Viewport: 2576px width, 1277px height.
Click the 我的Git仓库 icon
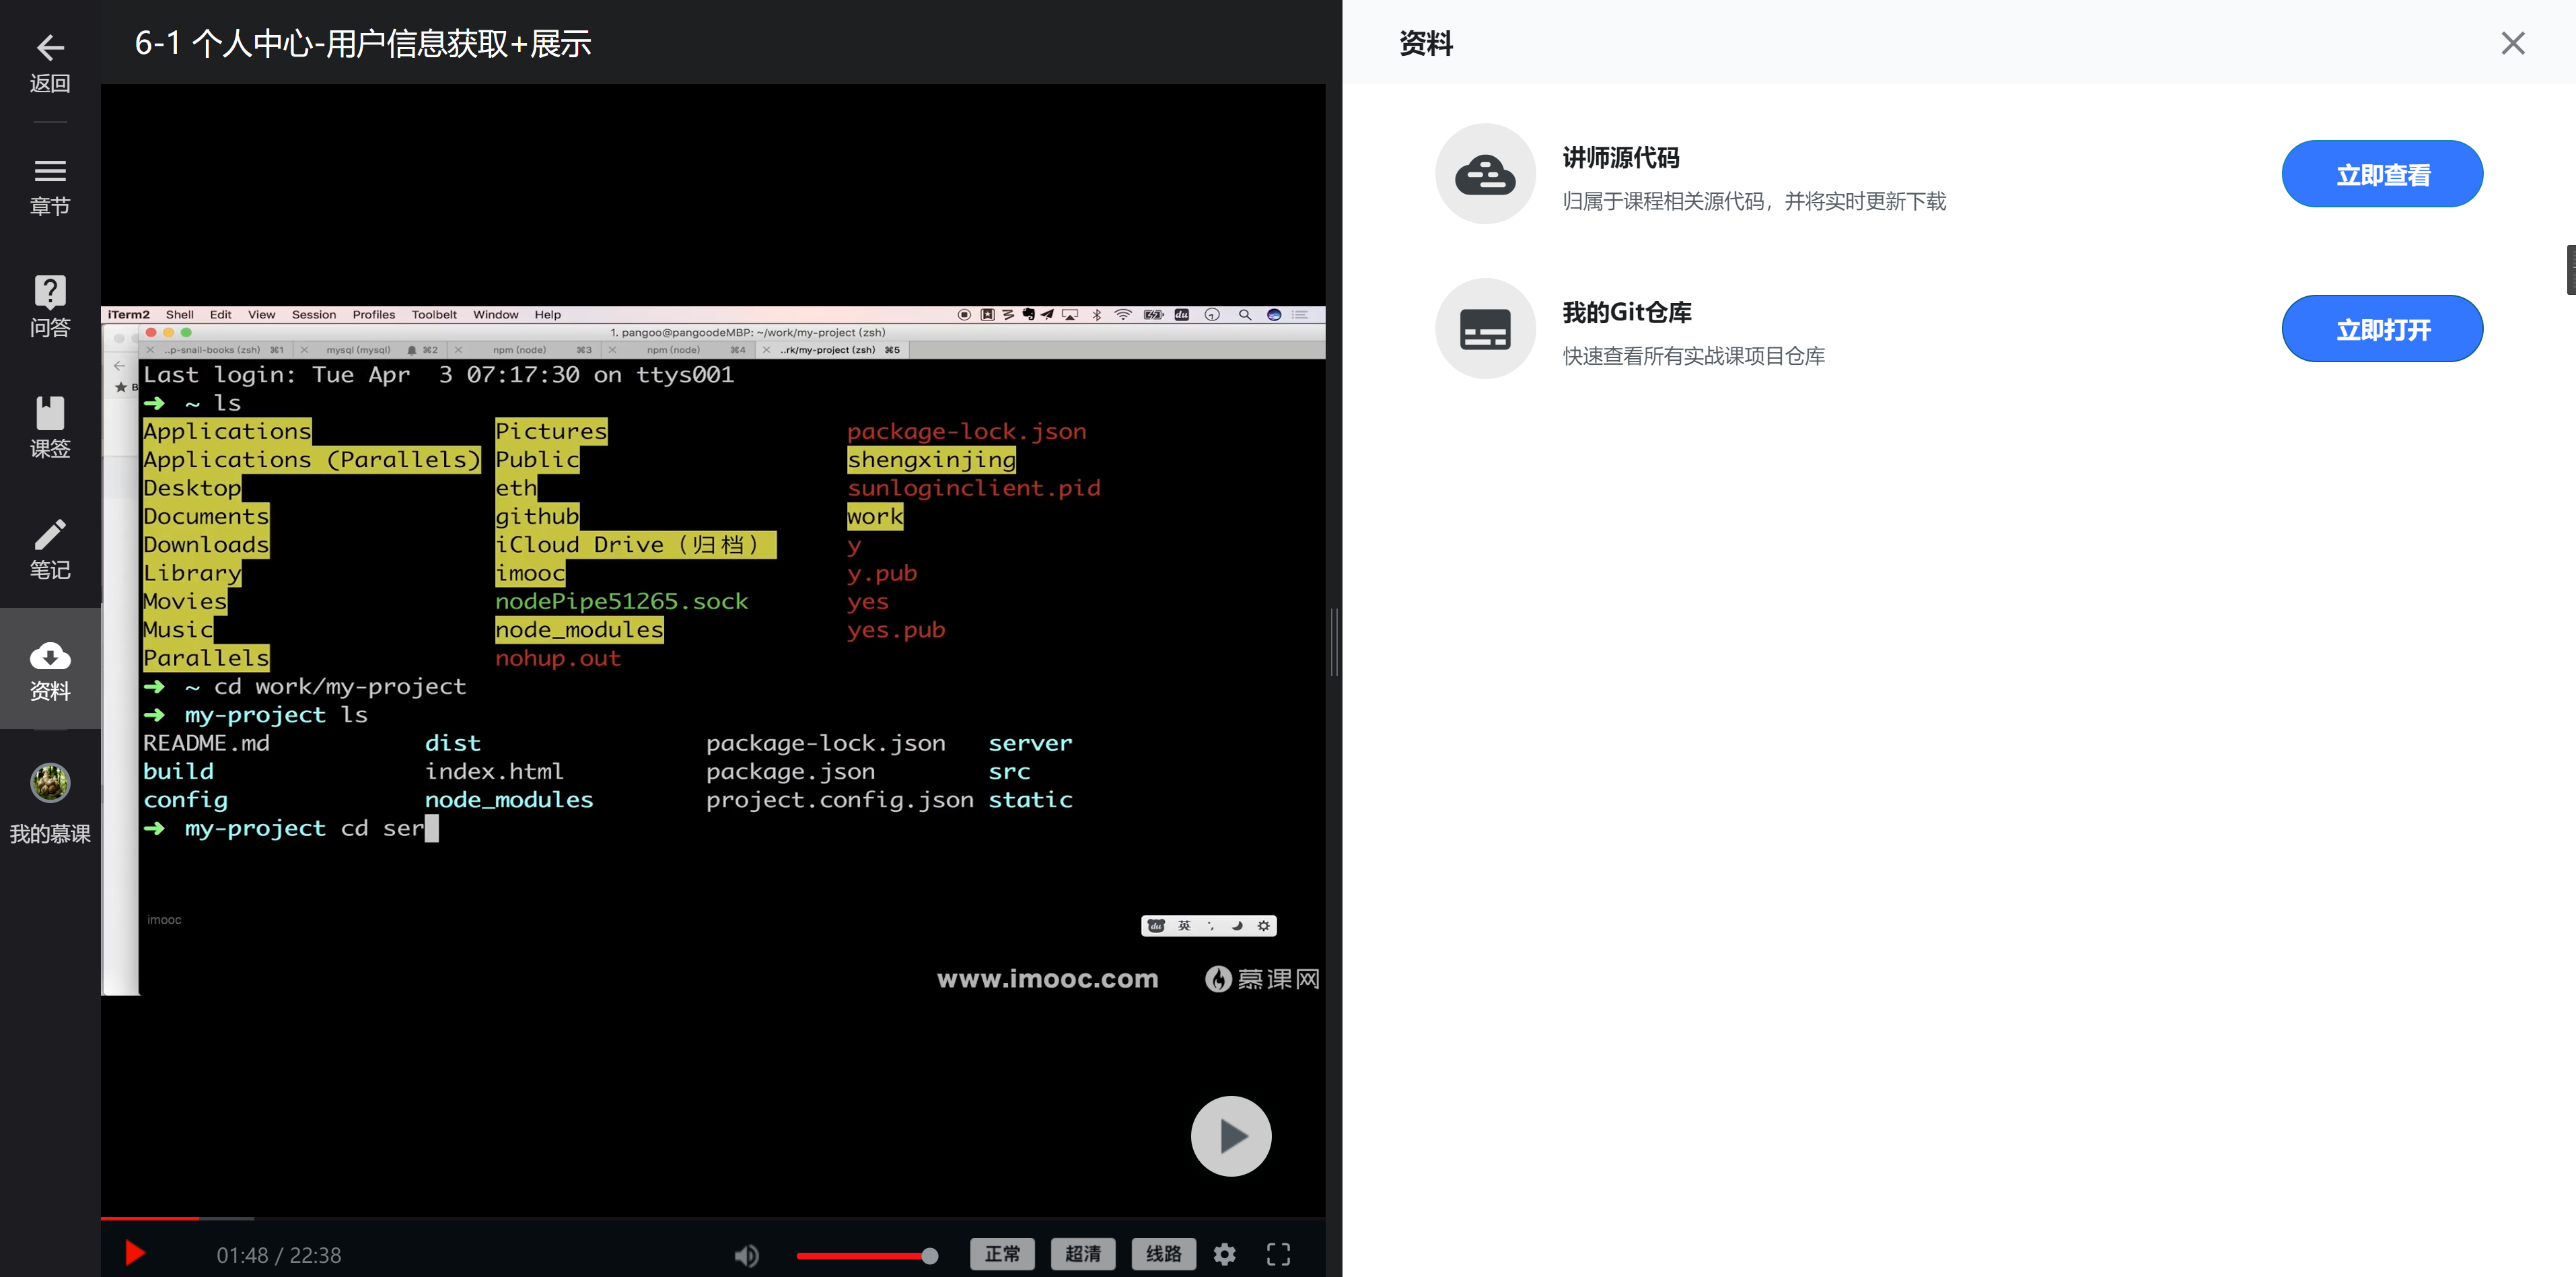click(x=1485, y=329)
